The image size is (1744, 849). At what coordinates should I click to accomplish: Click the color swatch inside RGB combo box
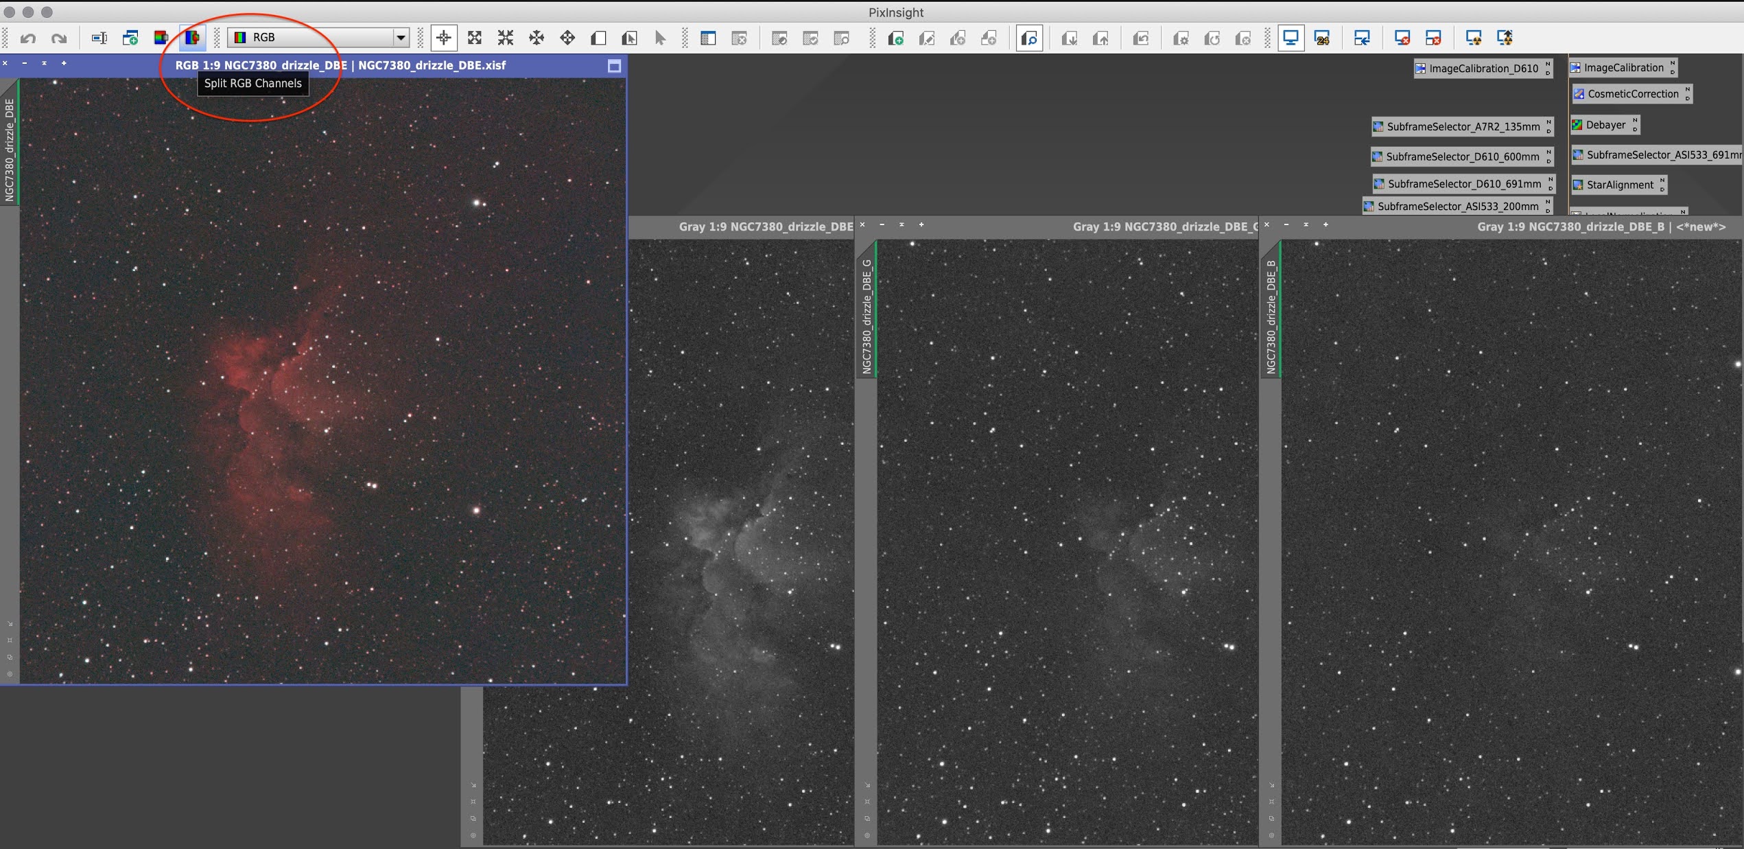pos(240,38)
